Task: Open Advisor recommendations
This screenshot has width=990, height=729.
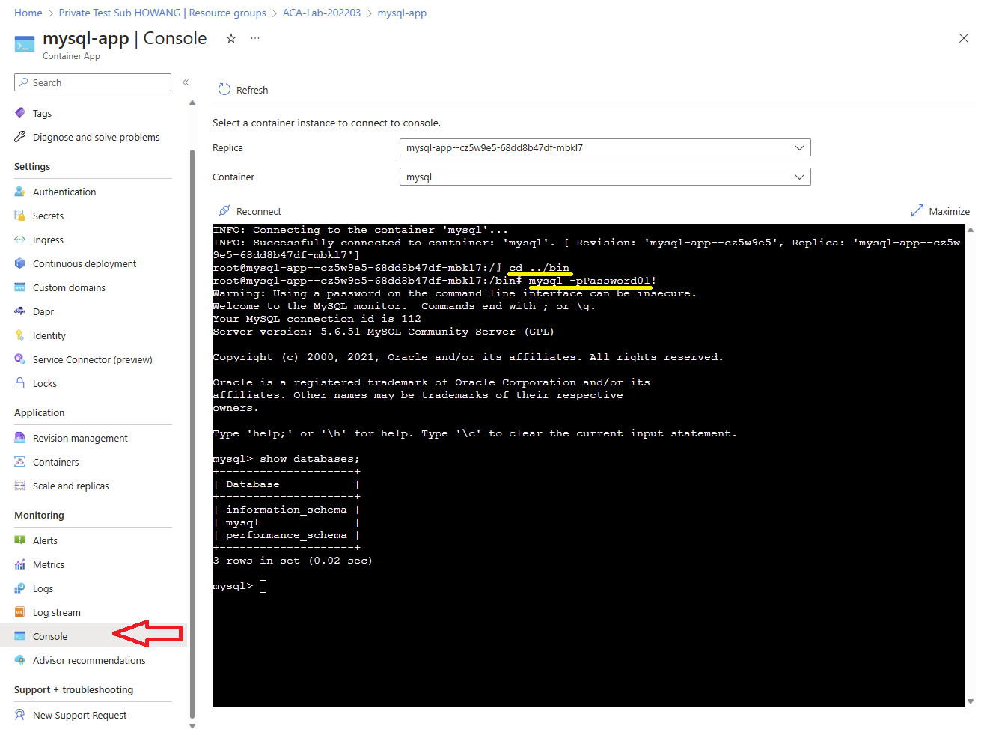Action: pos(89,661)
